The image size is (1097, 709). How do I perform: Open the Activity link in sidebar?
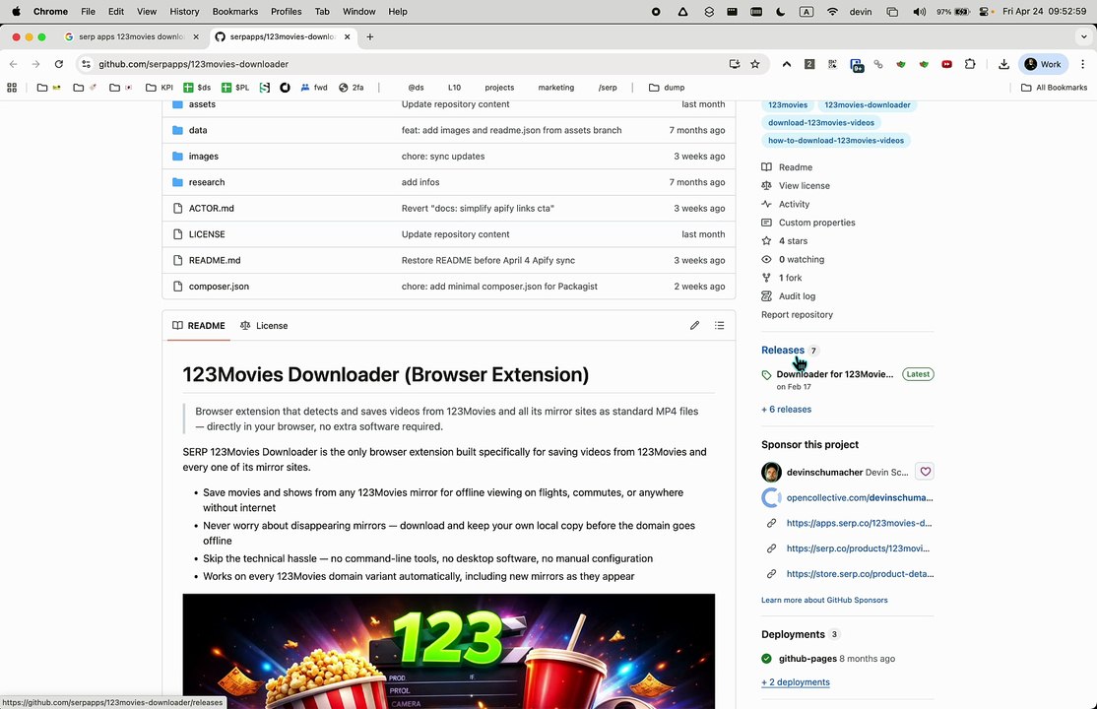tap(794, 205)
